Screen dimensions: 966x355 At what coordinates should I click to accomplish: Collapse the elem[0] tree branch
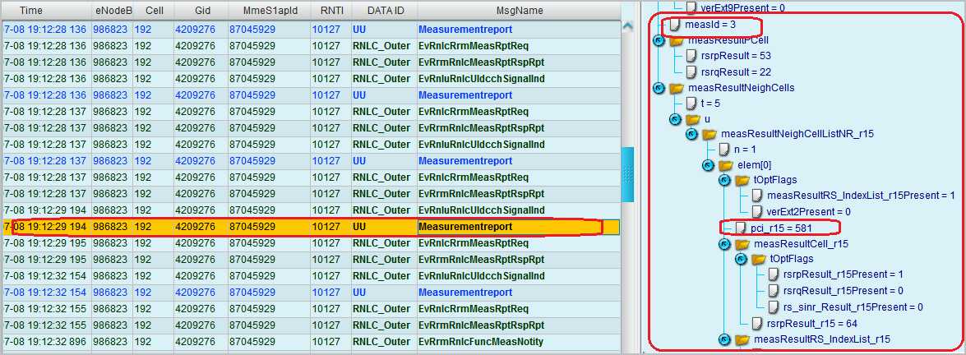click(707, 165)
